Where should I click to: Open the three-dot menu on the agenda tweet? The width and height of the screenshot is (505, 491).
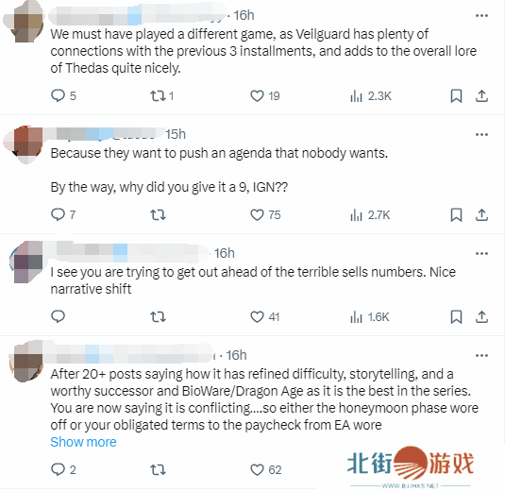tap(481, 134)
